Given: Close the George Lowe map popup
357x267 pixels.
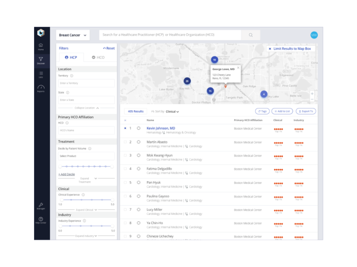Looking at the screenshot, I should 238,68.
